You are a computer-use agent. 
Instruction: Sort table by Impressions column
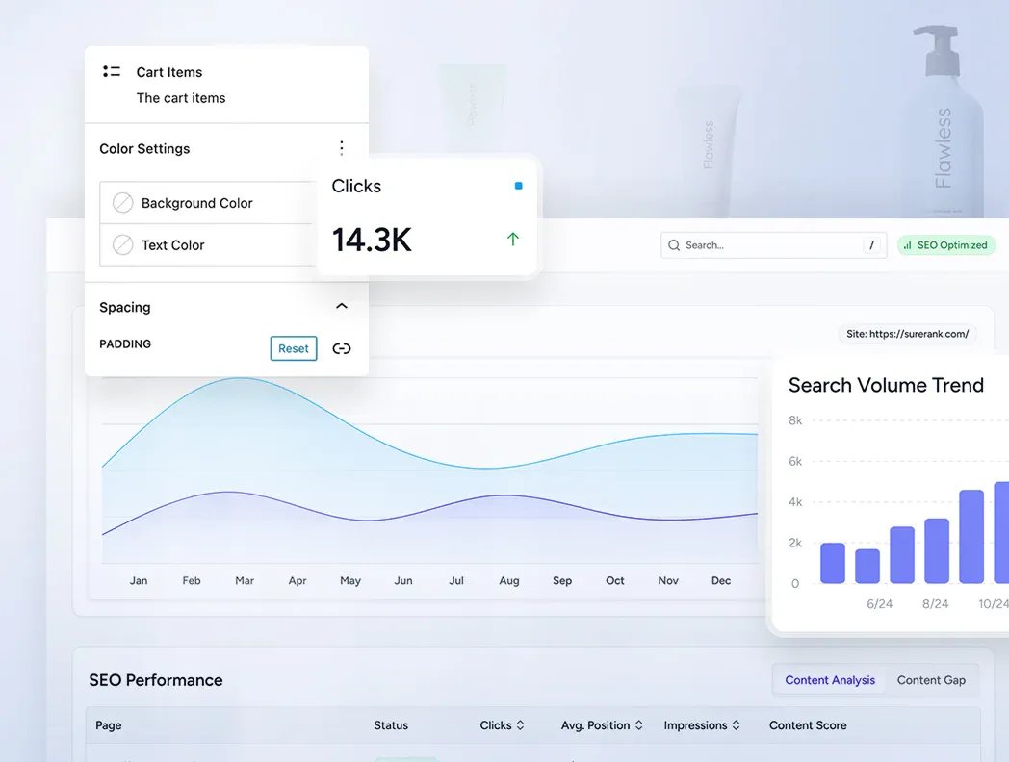[736, 725]
